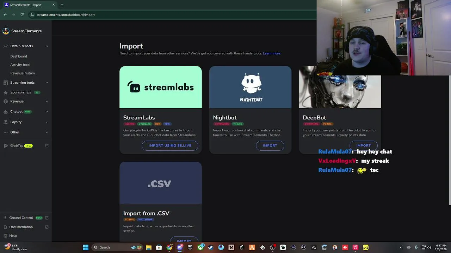Expand the Revenue section chevron
This screenshot has height=253, width=451.
point(47,101)
